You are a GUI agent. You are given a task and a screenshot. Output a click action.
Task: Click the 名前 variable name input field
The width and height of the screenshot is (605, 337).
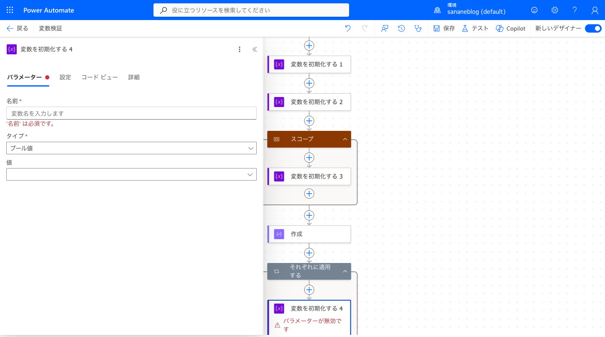click(131, 113)
